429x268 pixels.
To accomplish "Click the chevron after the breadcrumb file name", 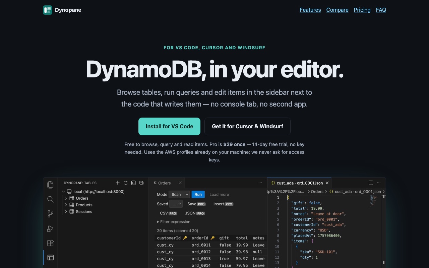I will 383,192.
